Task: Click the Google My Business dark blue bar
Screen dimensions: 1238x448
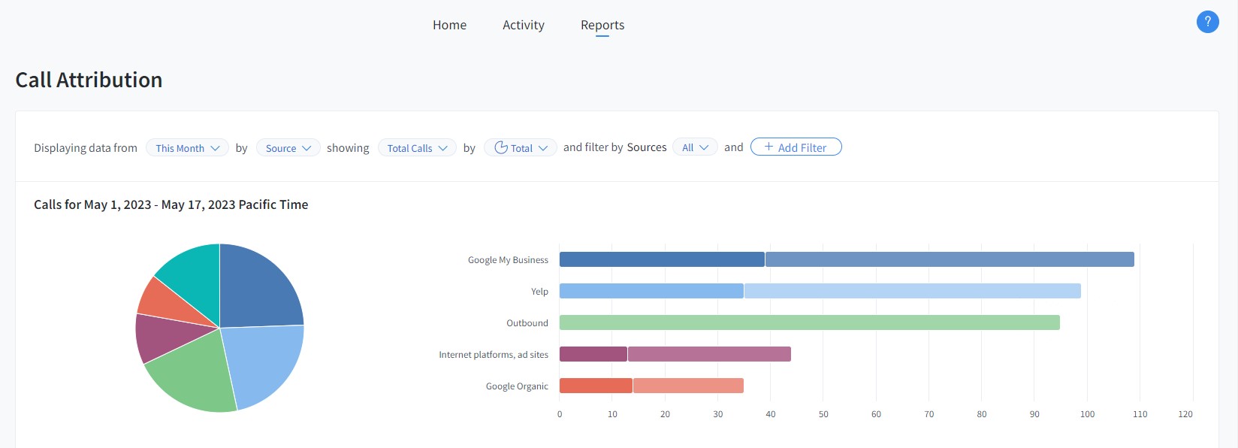Action: click(661, 259)
